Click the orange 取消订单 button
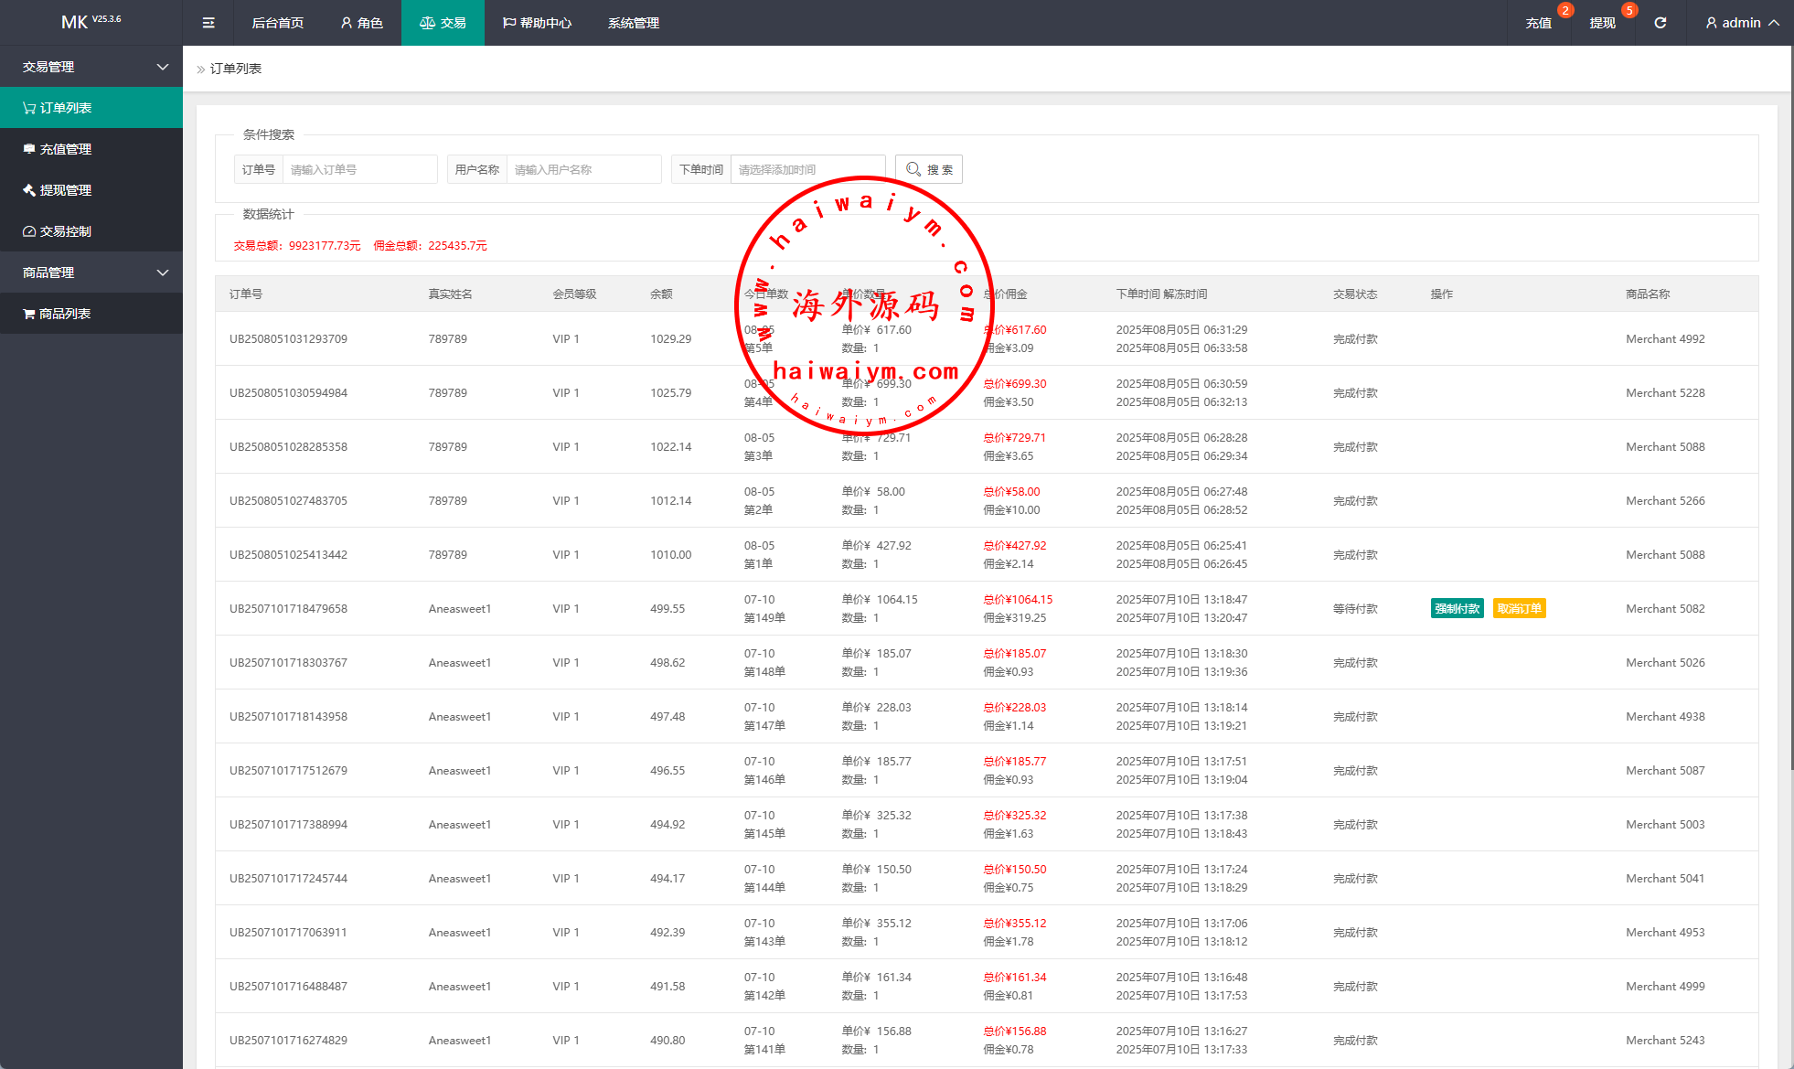 [x=1519, y=609]
